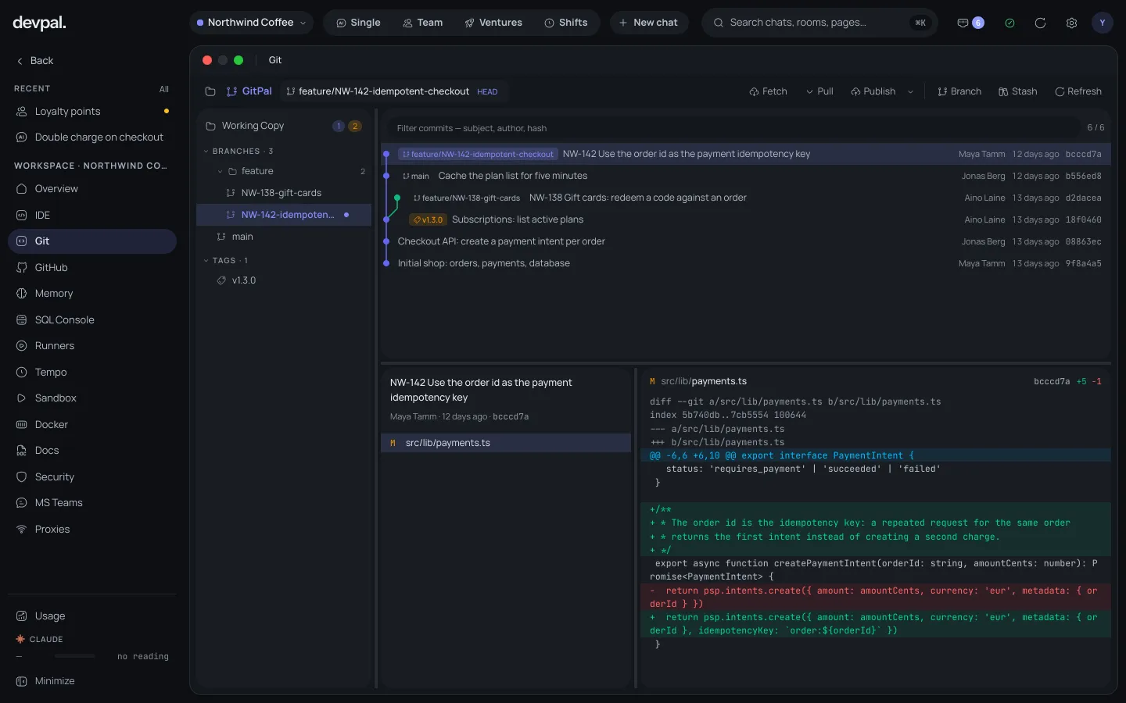Viewport: 1126px width, 703px height.
Task: Open the HEAD branch selector feature/NW-142-idempotent-checkout
Action: coord(393,91)
